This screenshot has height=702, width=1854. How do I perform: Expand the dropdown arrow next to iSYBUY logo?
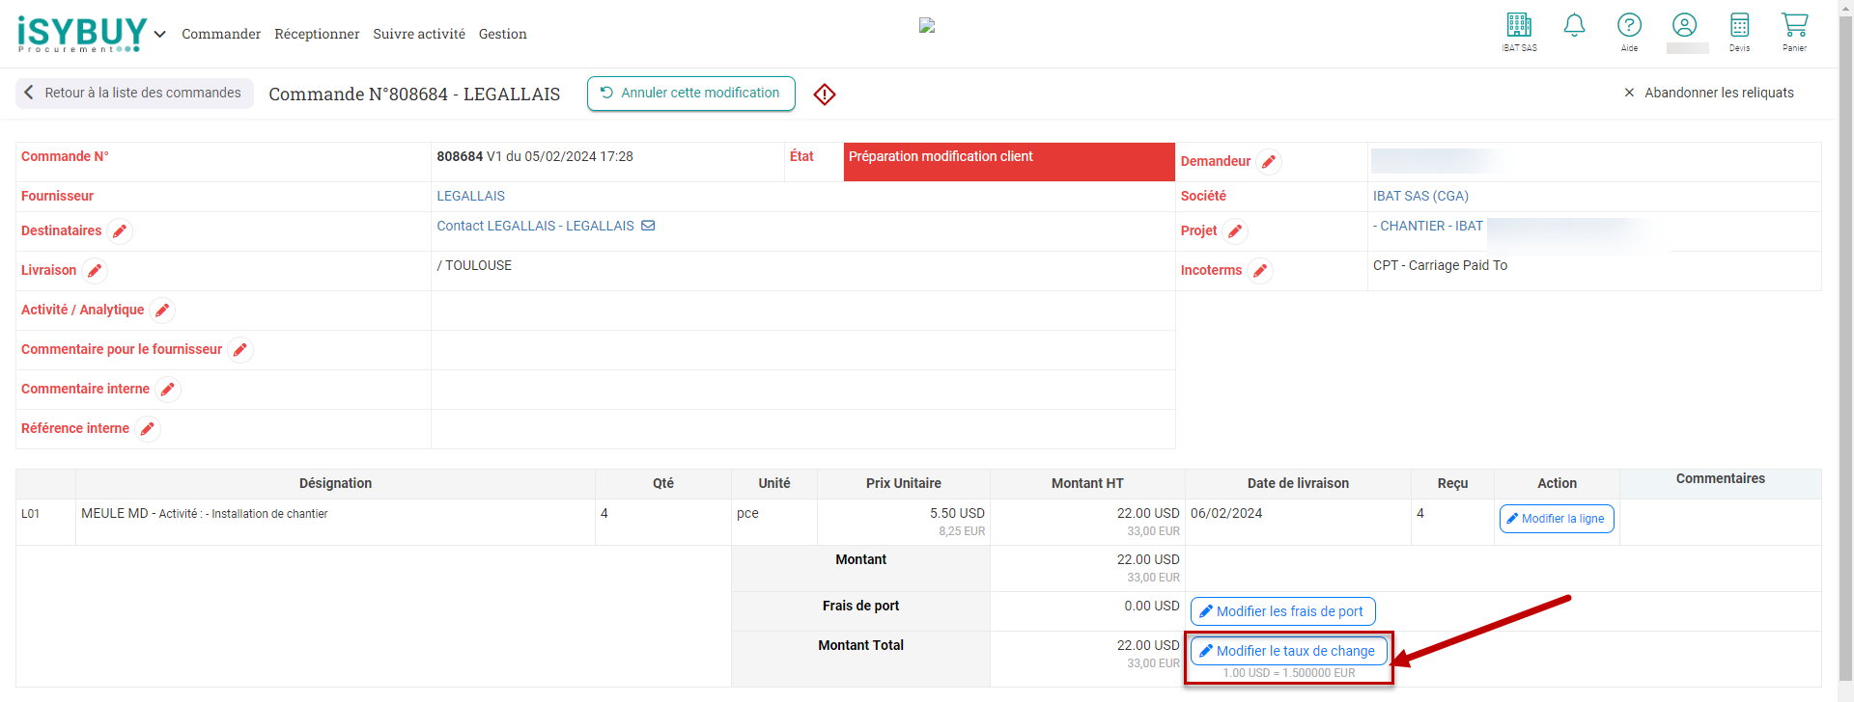tap(160, 35)
